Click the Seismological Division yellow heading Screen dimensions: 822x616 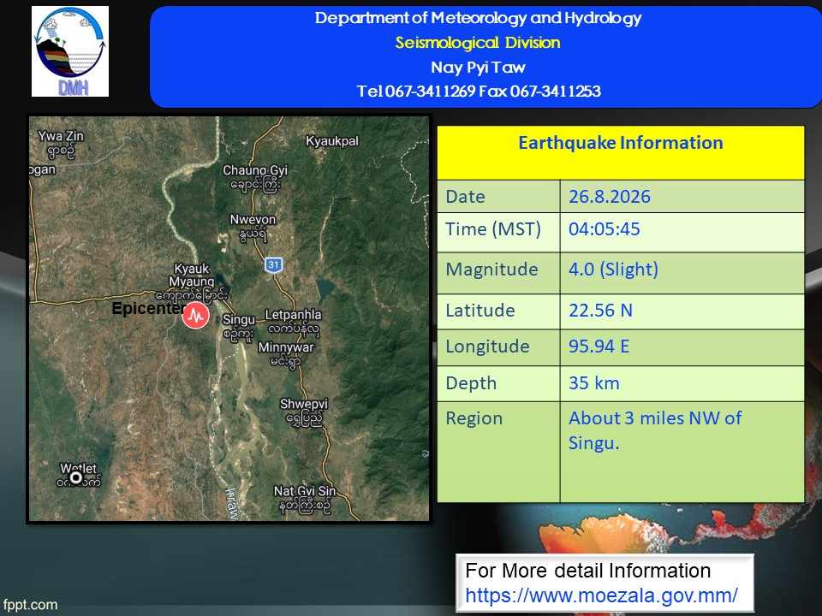click(478, 43)
